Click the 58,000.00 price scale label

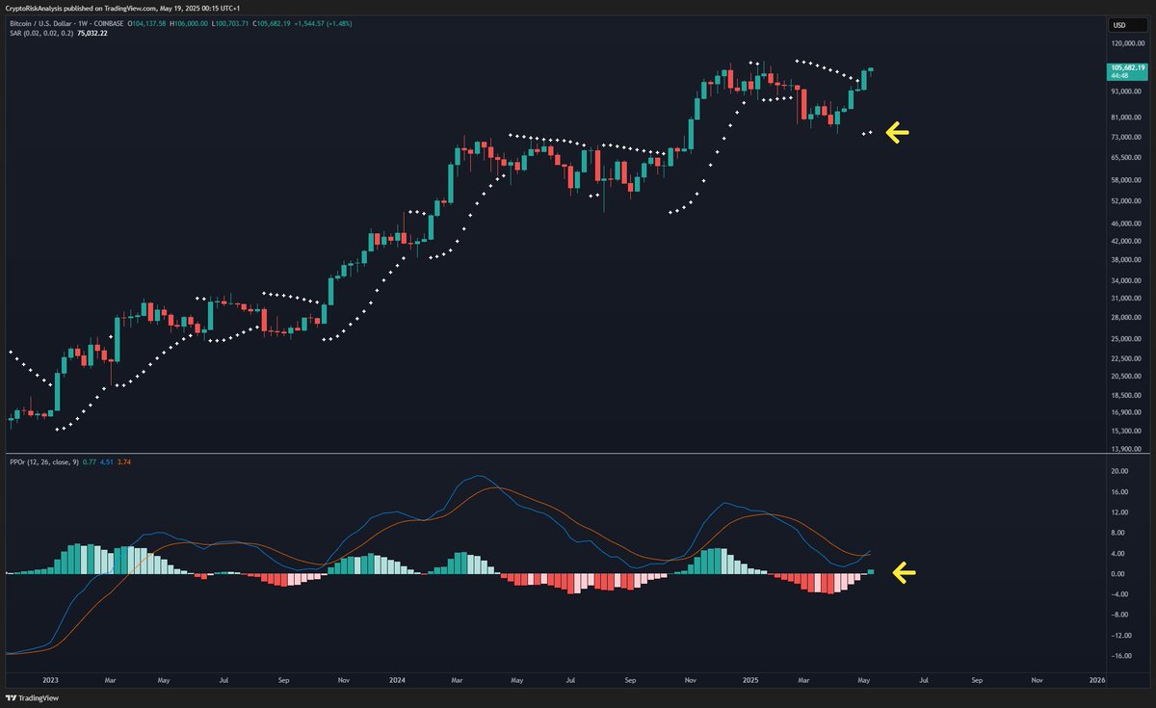(x=1128, y=180)
